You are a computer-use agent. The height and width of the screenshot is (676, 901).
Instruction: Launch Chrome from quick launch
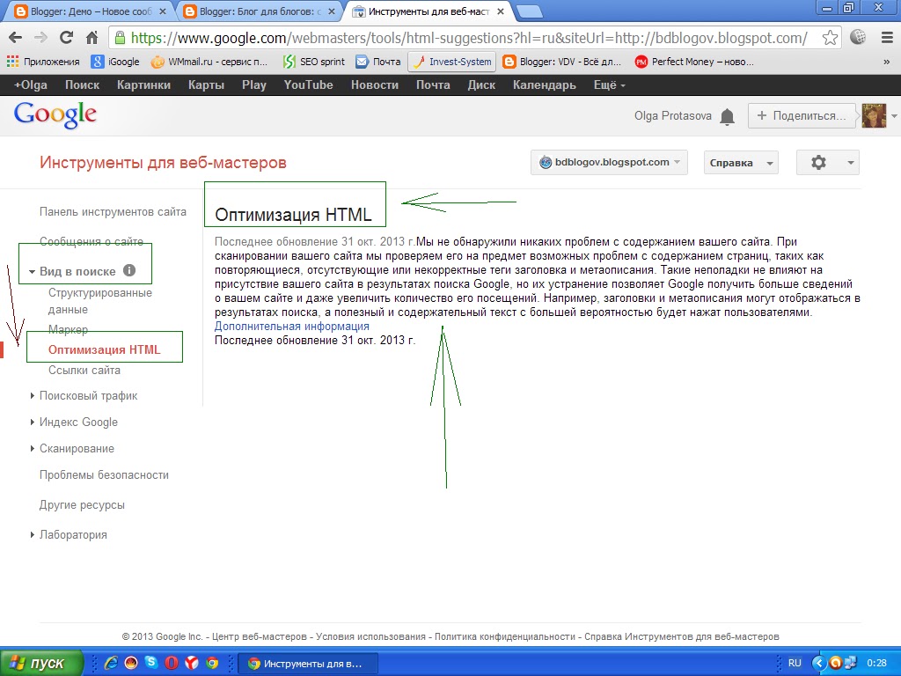click(x=212, y=664)
